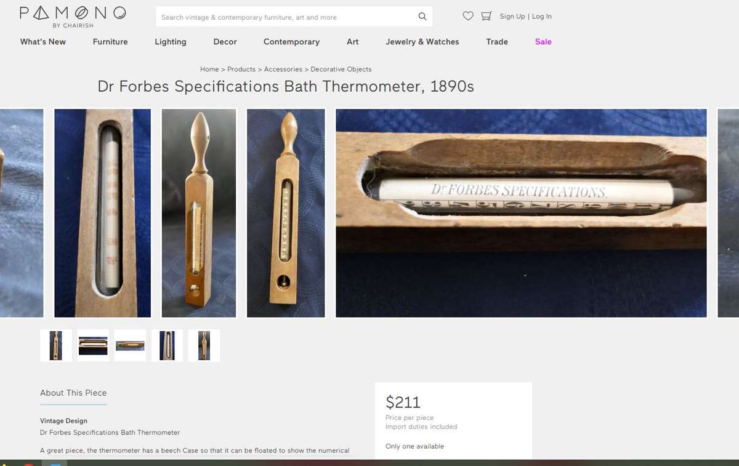Open the Jewelry & Watches menu
The height and width of the screenshot is (466, 739).
tap(422, 42)
